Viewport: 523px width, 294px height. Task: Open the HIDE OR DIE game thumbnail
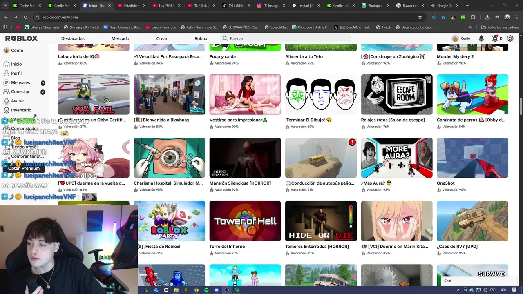(321, 221)
